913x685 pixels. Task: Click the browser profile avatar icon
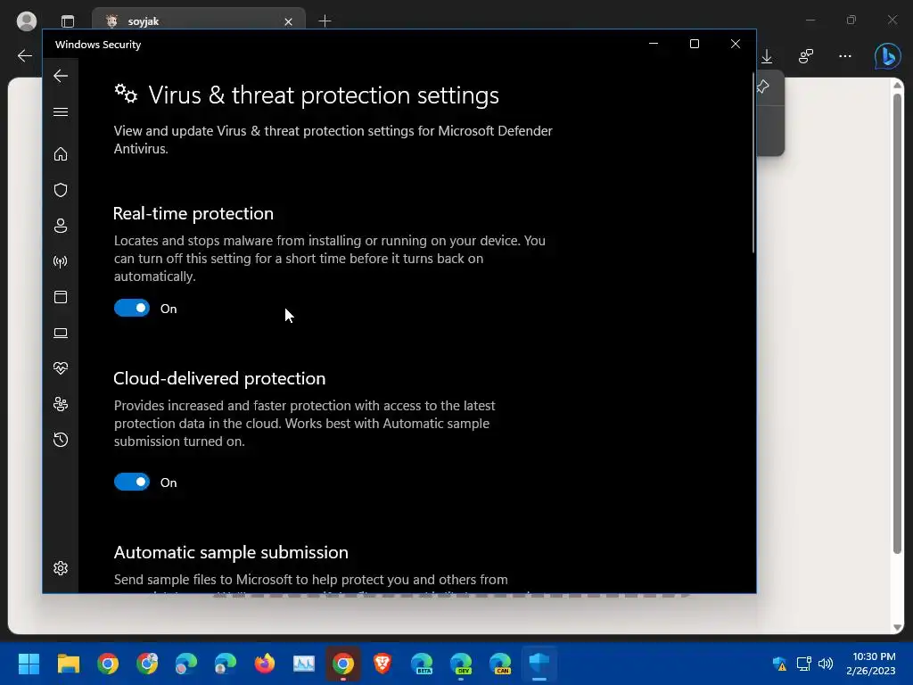(26, 21)
